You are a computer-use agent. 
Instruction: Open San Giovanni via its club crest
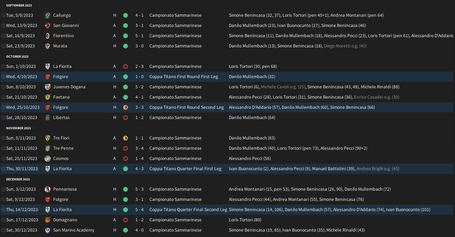click(x=48, y=26)
